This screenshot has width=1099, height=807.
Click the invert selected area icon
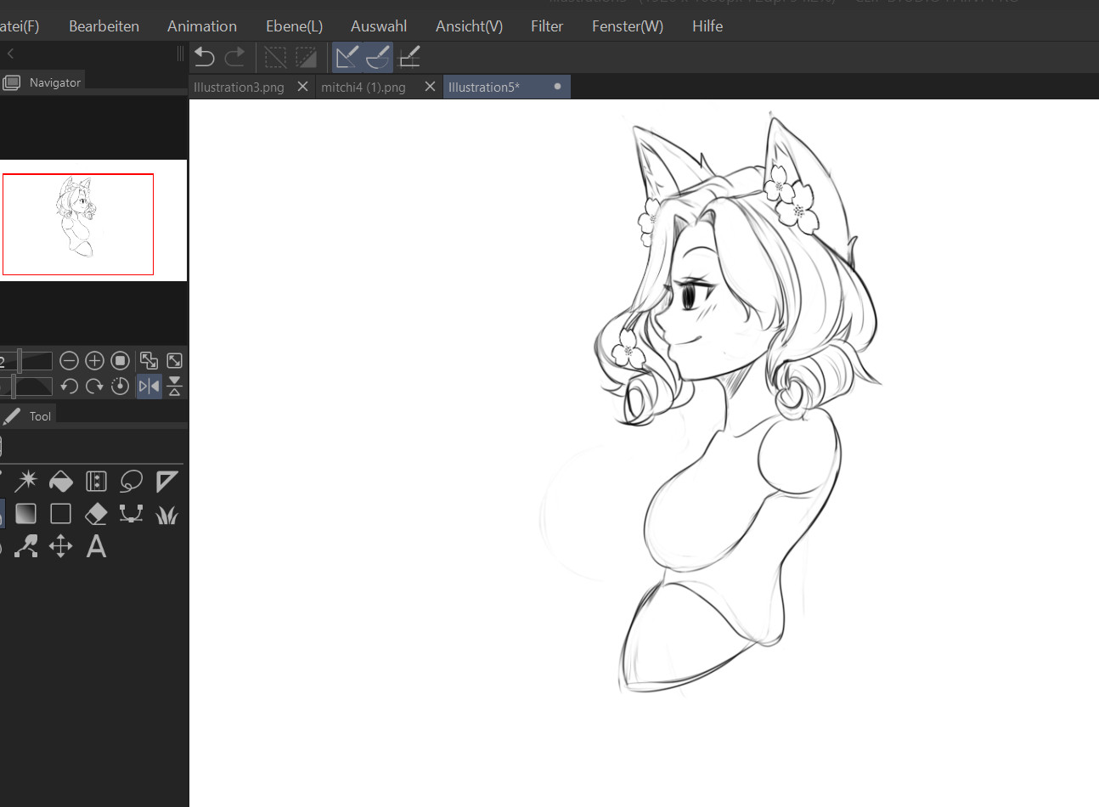point(306,57)
